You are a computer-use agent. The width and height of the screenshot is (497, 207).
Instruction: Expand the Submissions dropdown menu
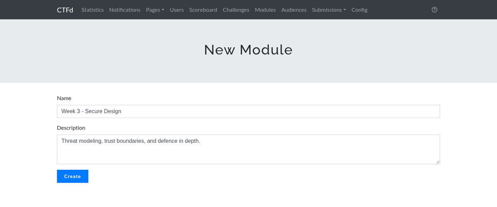329,10
